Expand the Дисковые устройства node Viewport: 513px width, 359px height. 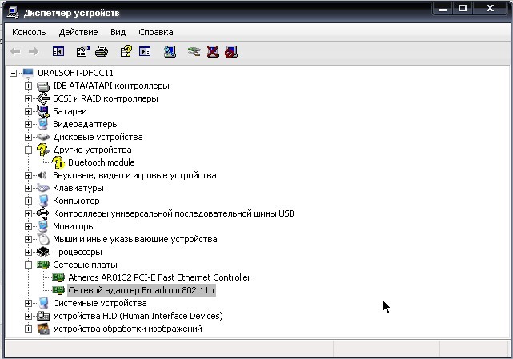[28, 137]
